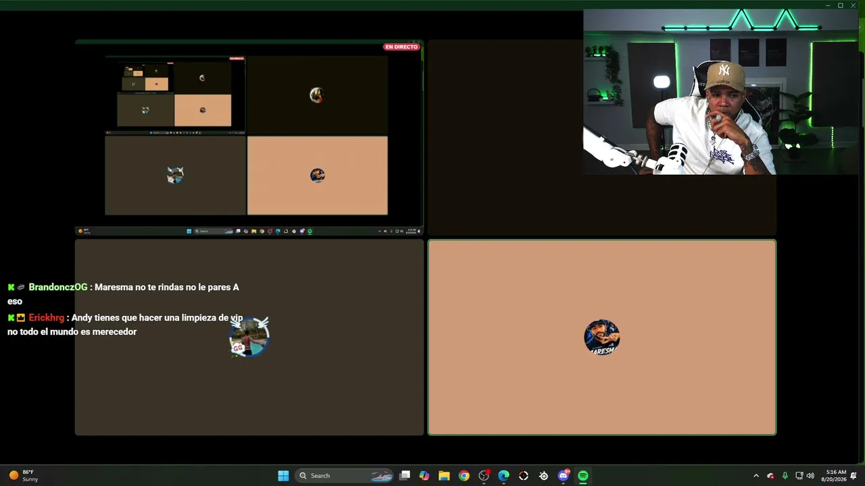Select the GG participant avatar

[249, 337]
